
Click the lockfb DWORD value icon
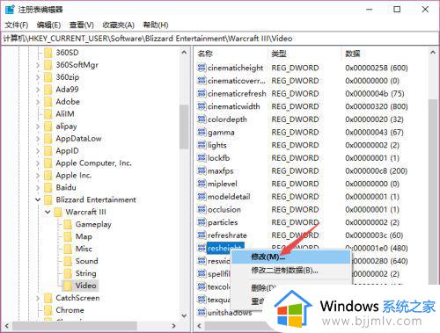point(202,158)
